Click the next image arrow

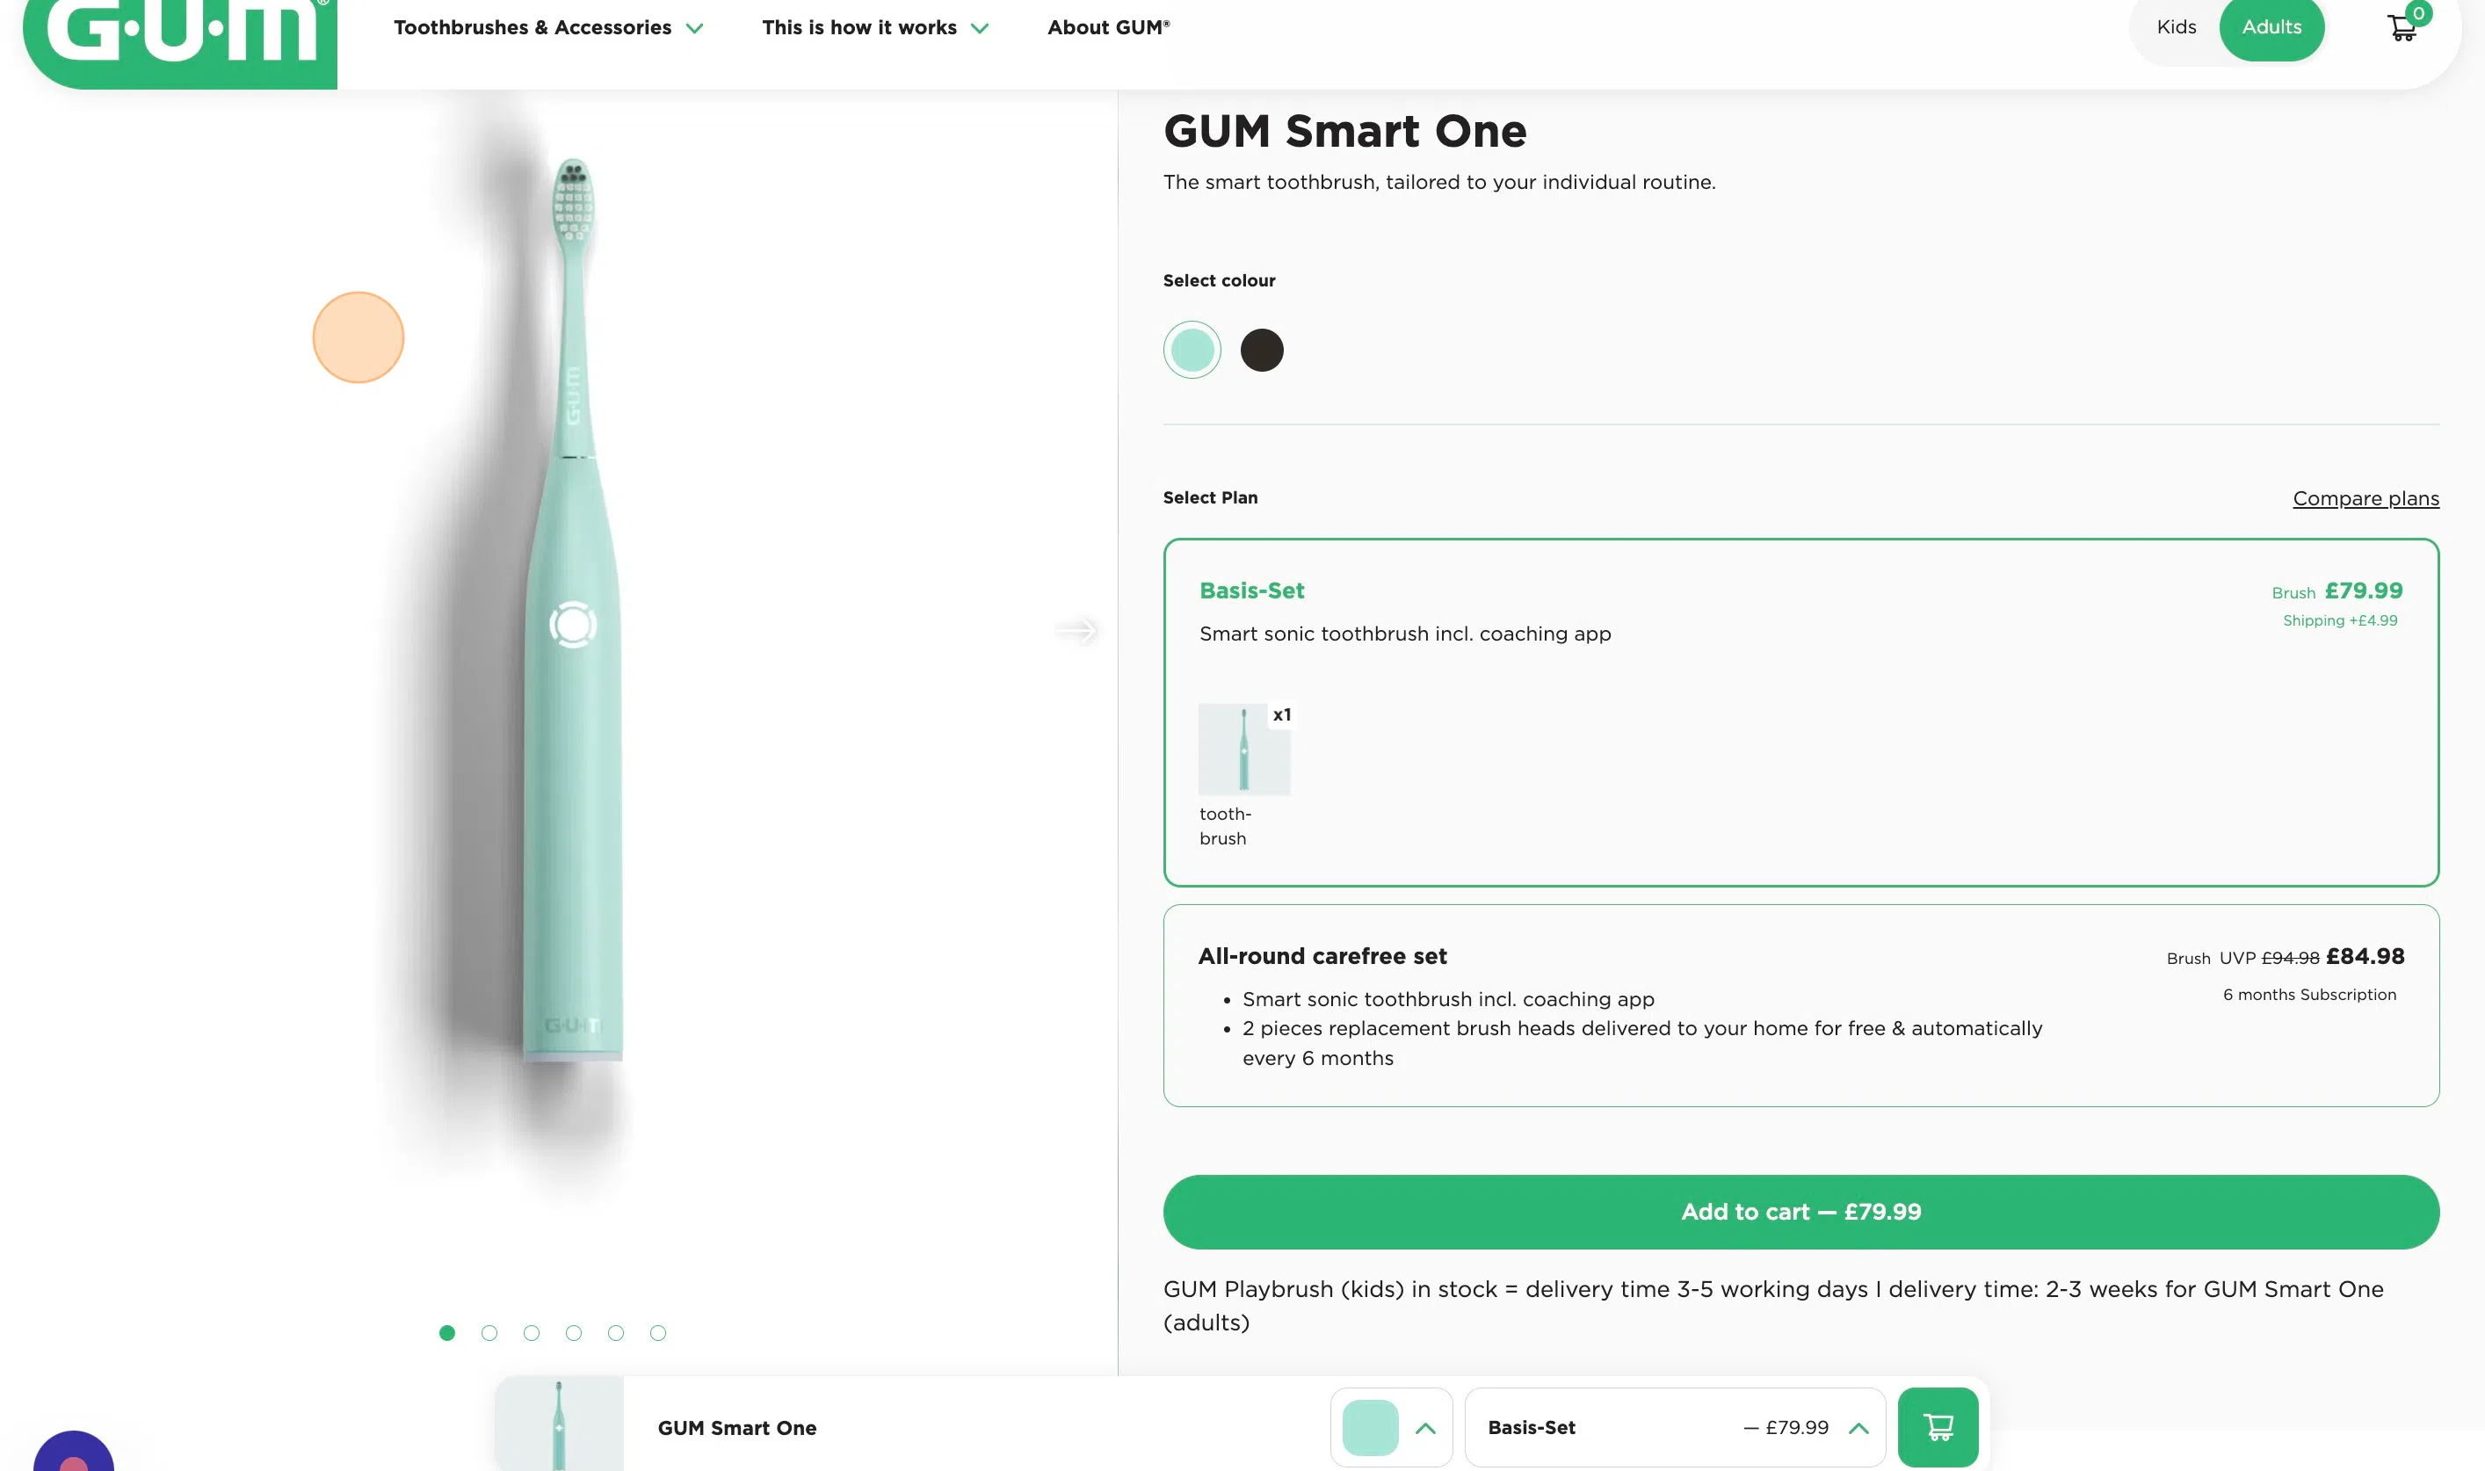click(x=1076, y=630)
